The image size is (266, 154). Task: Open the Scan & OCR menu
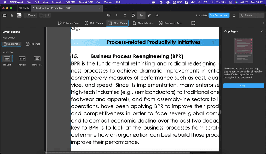click(86, 2)
